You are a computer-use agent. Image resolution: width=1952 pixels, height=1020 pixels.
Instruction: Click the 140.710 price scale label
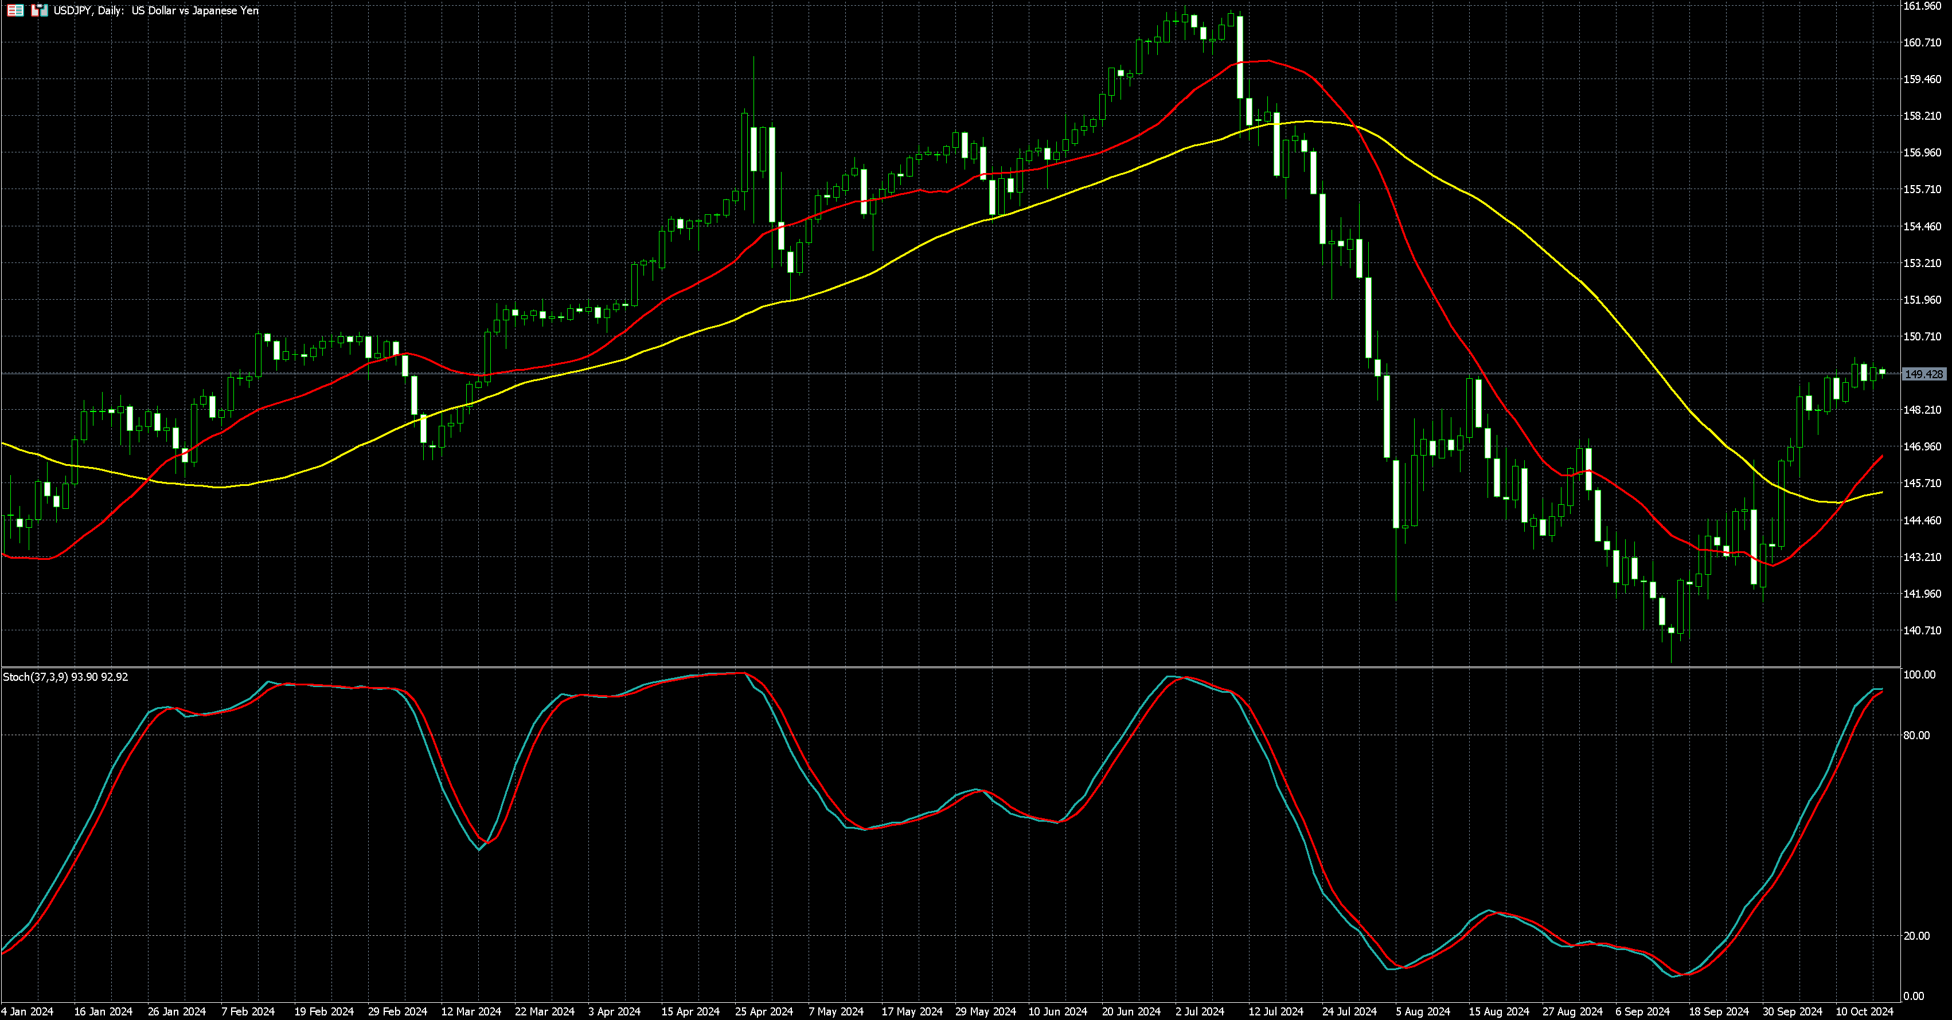coord(1922,630)
